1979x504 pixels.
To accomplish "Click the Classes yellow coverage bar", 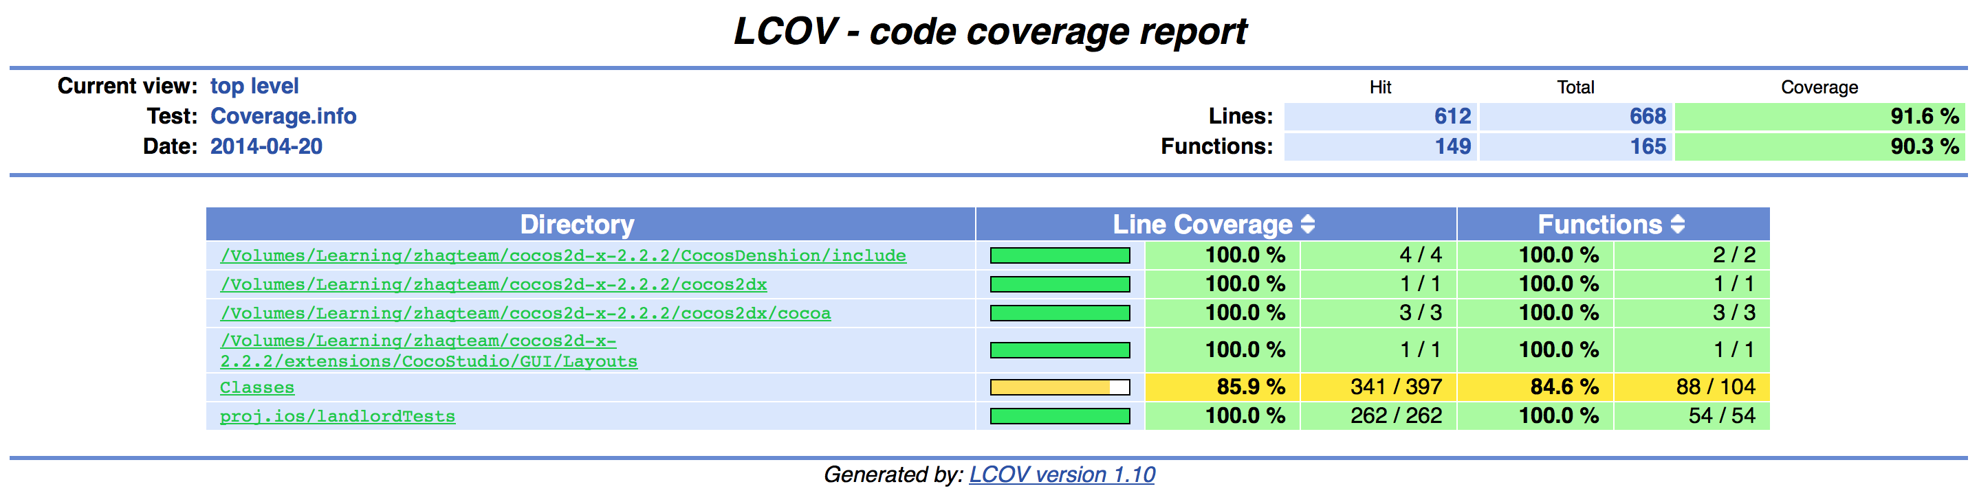I will coord(1060,387).
